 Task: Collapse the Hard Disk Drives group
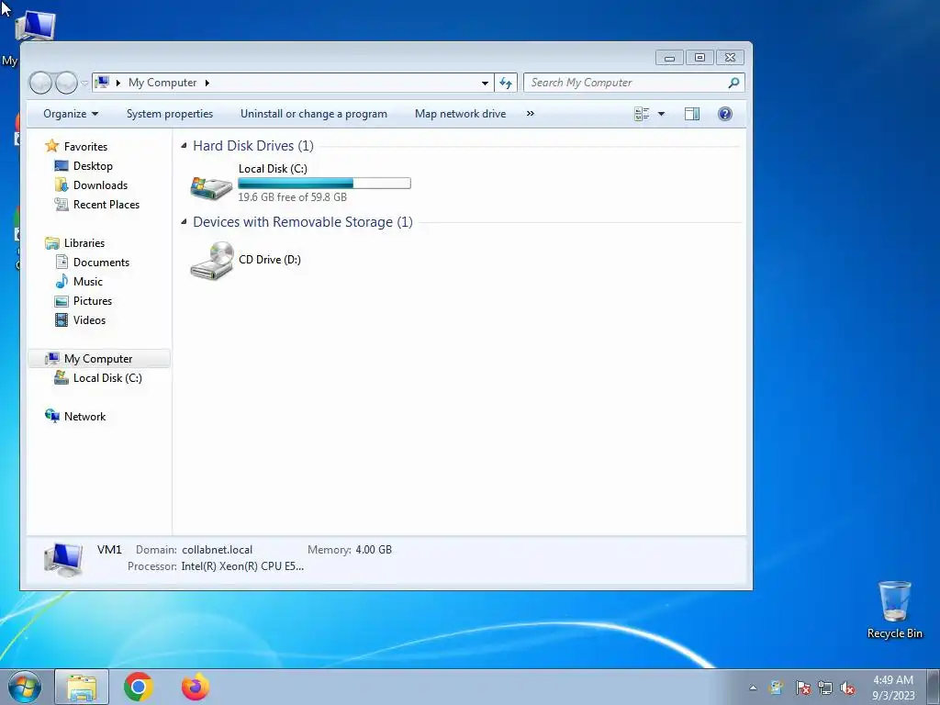tap(184, 146)
